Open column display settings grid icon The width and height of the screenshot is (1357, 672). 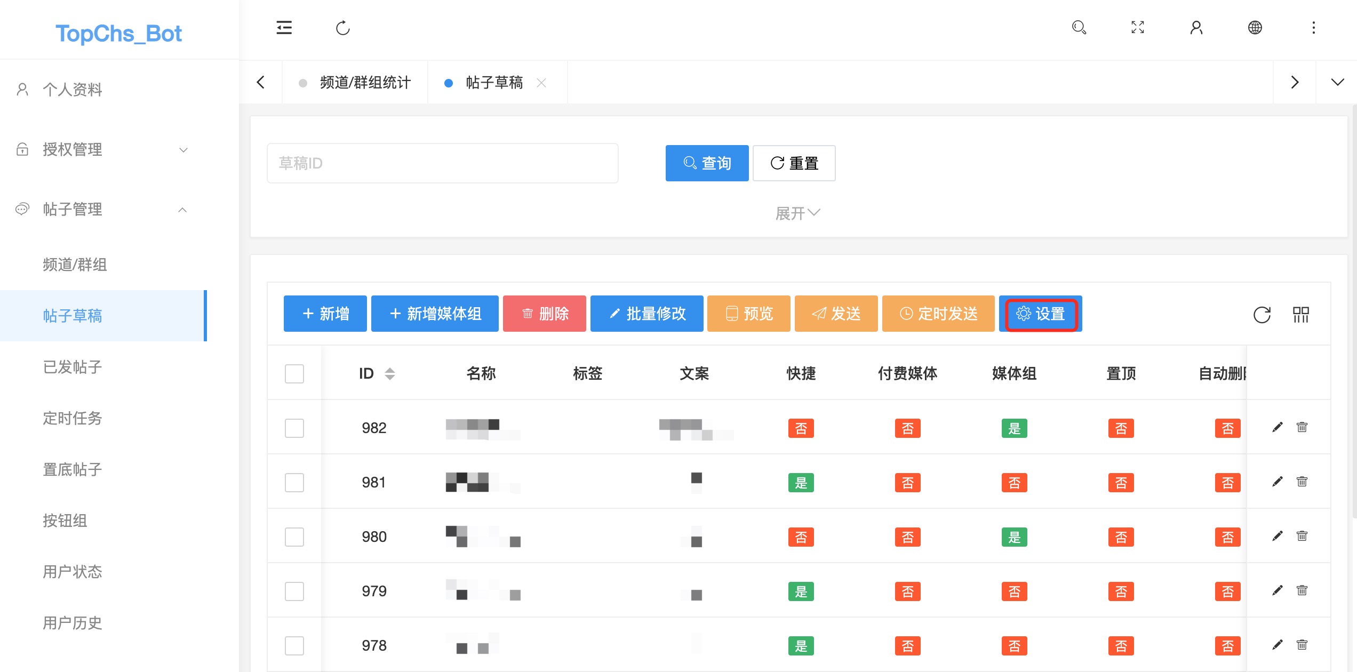[x=1301, y=315]
